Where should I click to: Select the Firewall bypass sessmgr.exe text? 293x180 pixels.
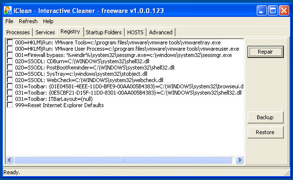pos(123,55)
